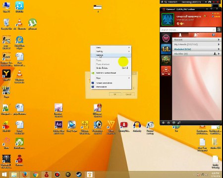The width and height of the screenshot is (223, 178).
Task: Select the QuickTime Player desktop icon
Action: [19, 43]
